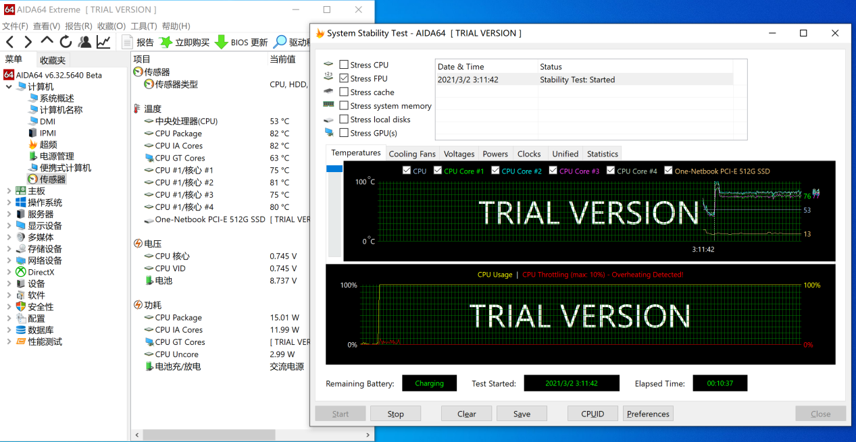The height and width of the screenshot is (442, 856).
Task: Expand the 设备 devices tree node
Action: pyautogui.click(x=9, y=283)
